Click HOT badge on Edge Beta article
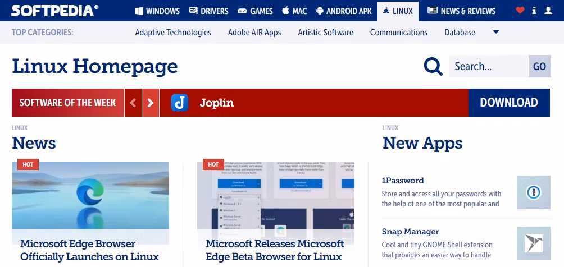The image size is (564, 267). 213,164
